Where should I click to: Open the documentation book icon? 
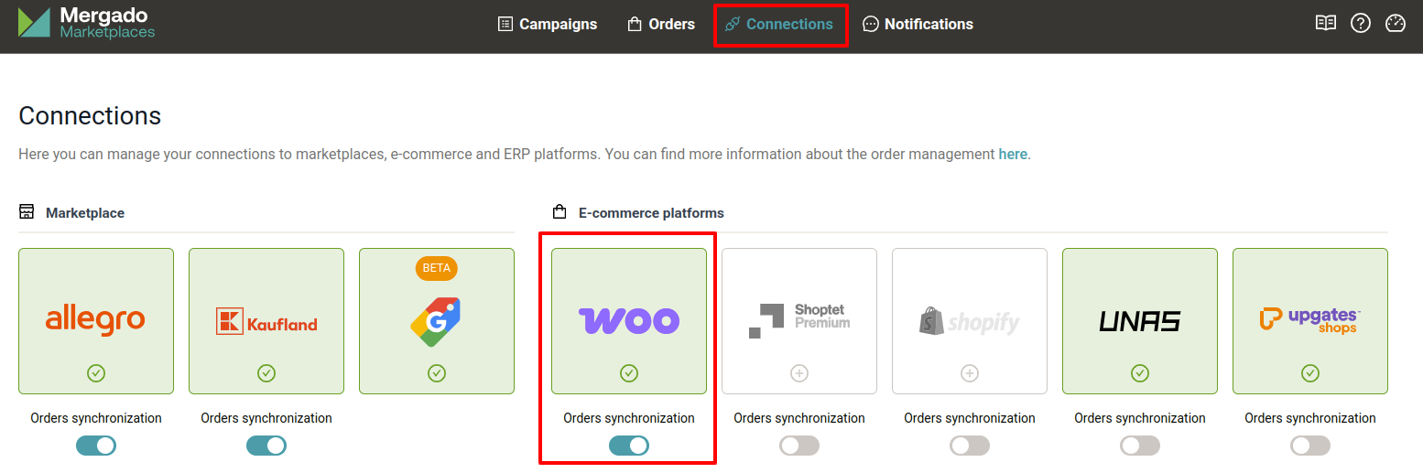(1326, 24)
